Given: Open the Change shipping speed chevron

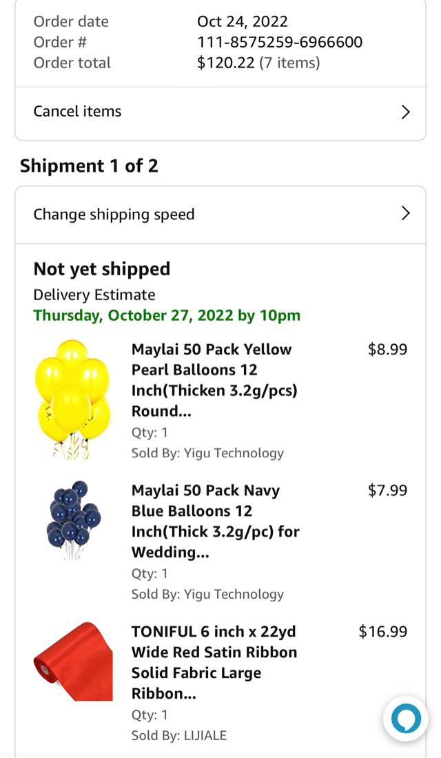Looking at the screenshot, I should point(405,214).
